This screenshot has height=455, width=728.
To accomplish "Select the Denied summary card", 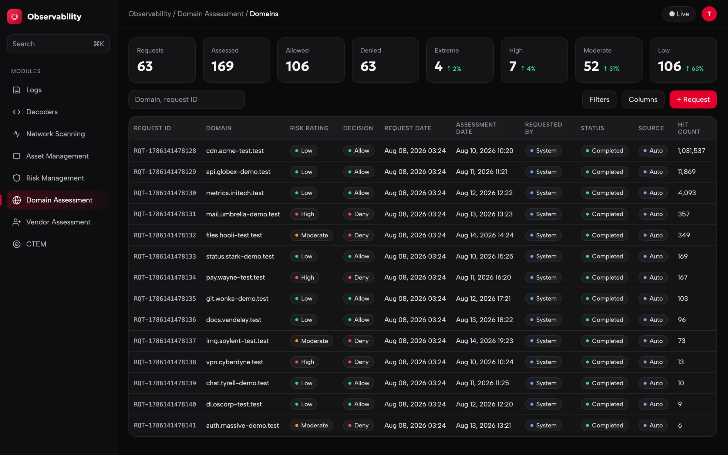I will click(x=385, y=60).
